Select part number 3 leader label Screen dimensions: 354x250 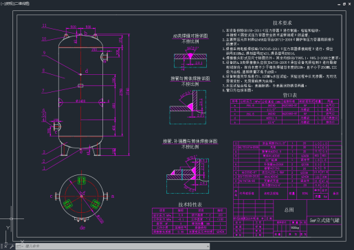(44, 152)
